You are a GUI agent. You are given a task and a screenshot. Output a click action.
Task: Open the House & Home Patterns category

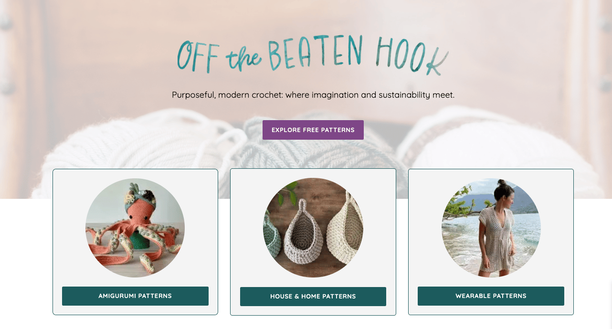(x=313, y=297)
